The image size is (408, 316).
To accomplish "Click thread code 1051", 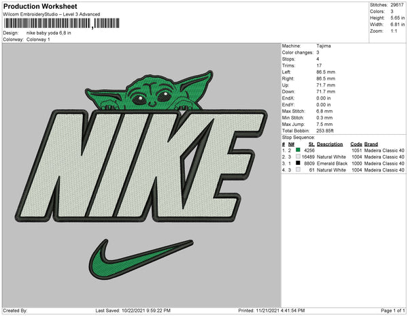I will coord(357,151).
